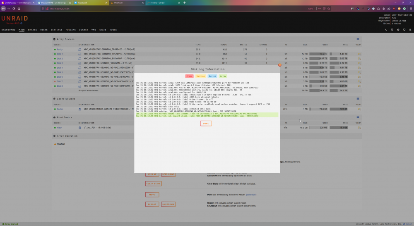Open the Shares menu item
This screenshot has width=414, height=226.
[x=32, y=30]
